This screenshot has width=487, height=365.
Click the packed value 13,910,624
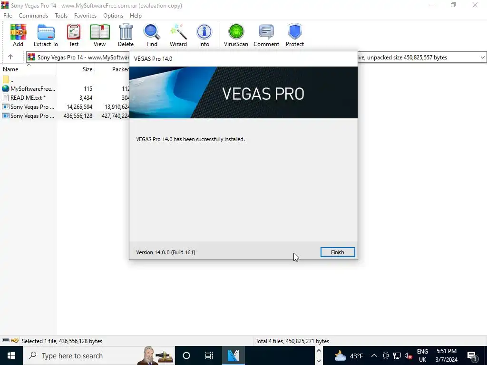(x=117, y=106)
